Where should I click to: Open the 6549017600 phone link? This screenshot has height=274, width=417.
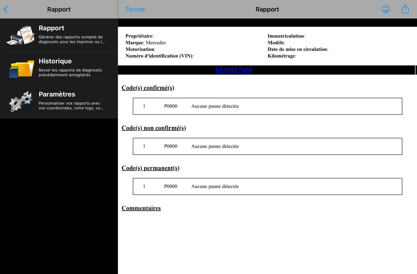coord(234,70)
